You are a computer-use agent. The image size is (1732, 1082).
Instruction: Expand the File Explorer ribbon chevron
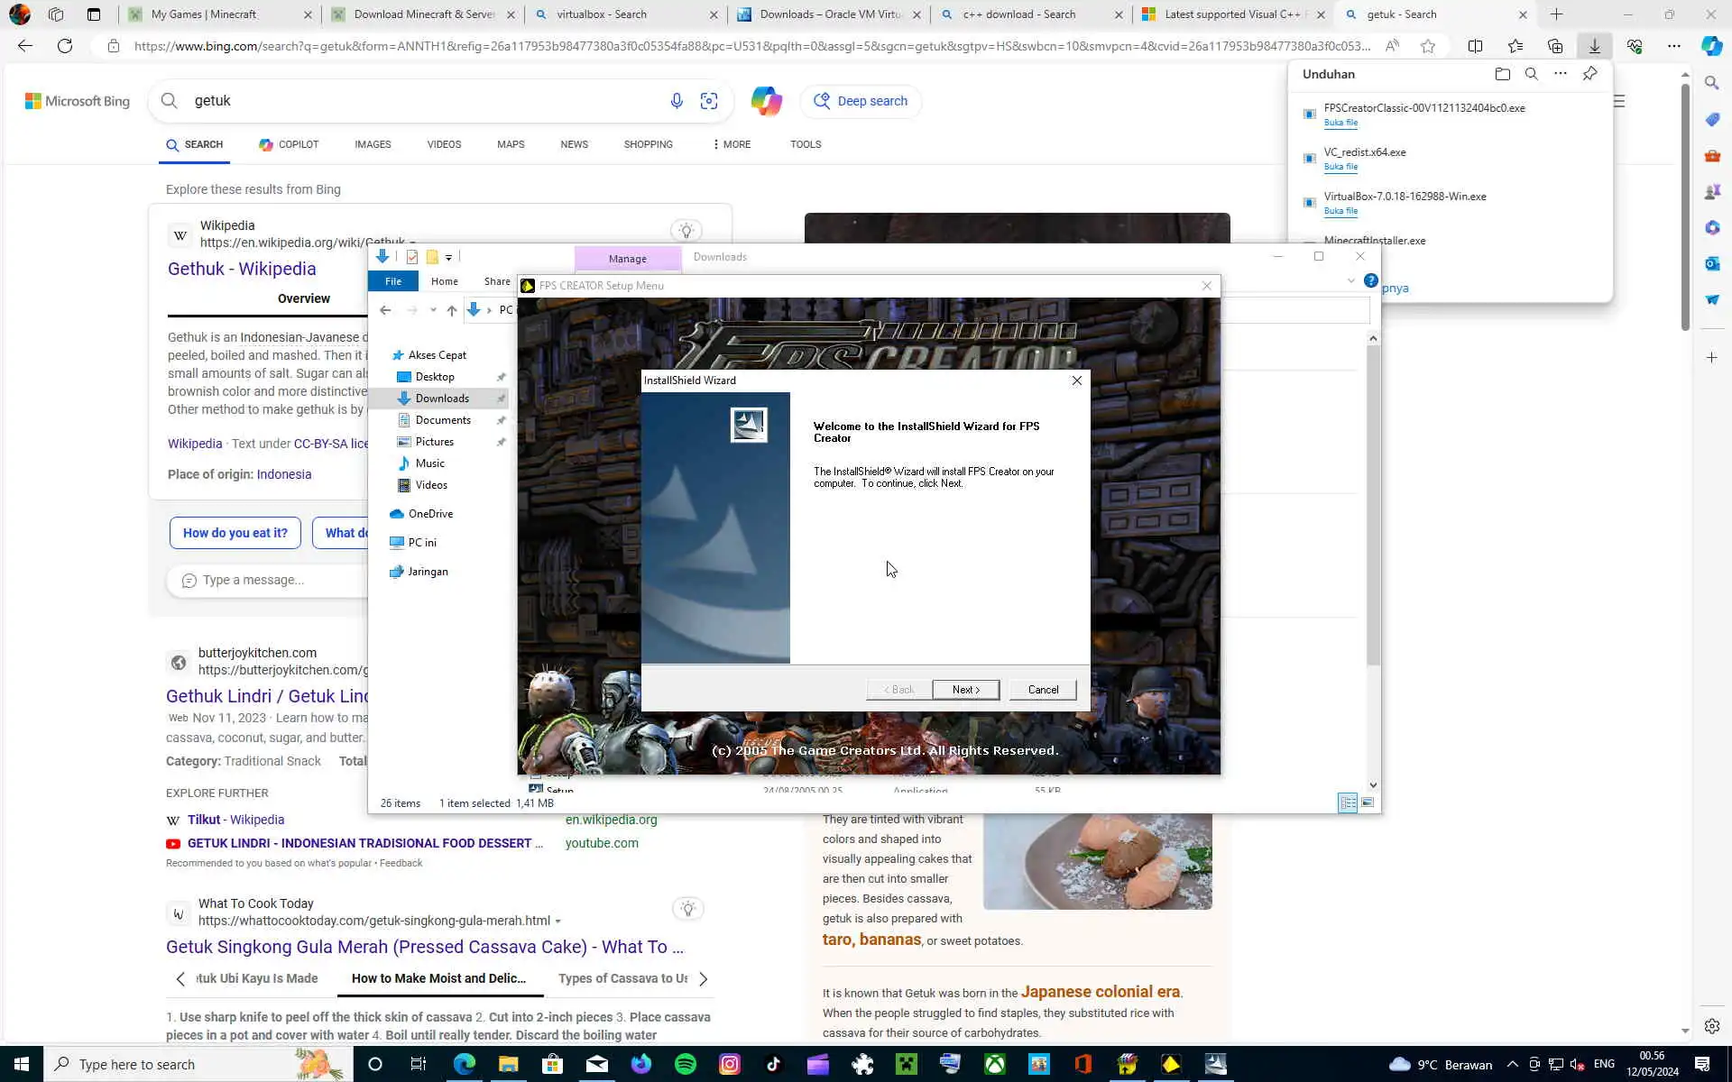1350,281
